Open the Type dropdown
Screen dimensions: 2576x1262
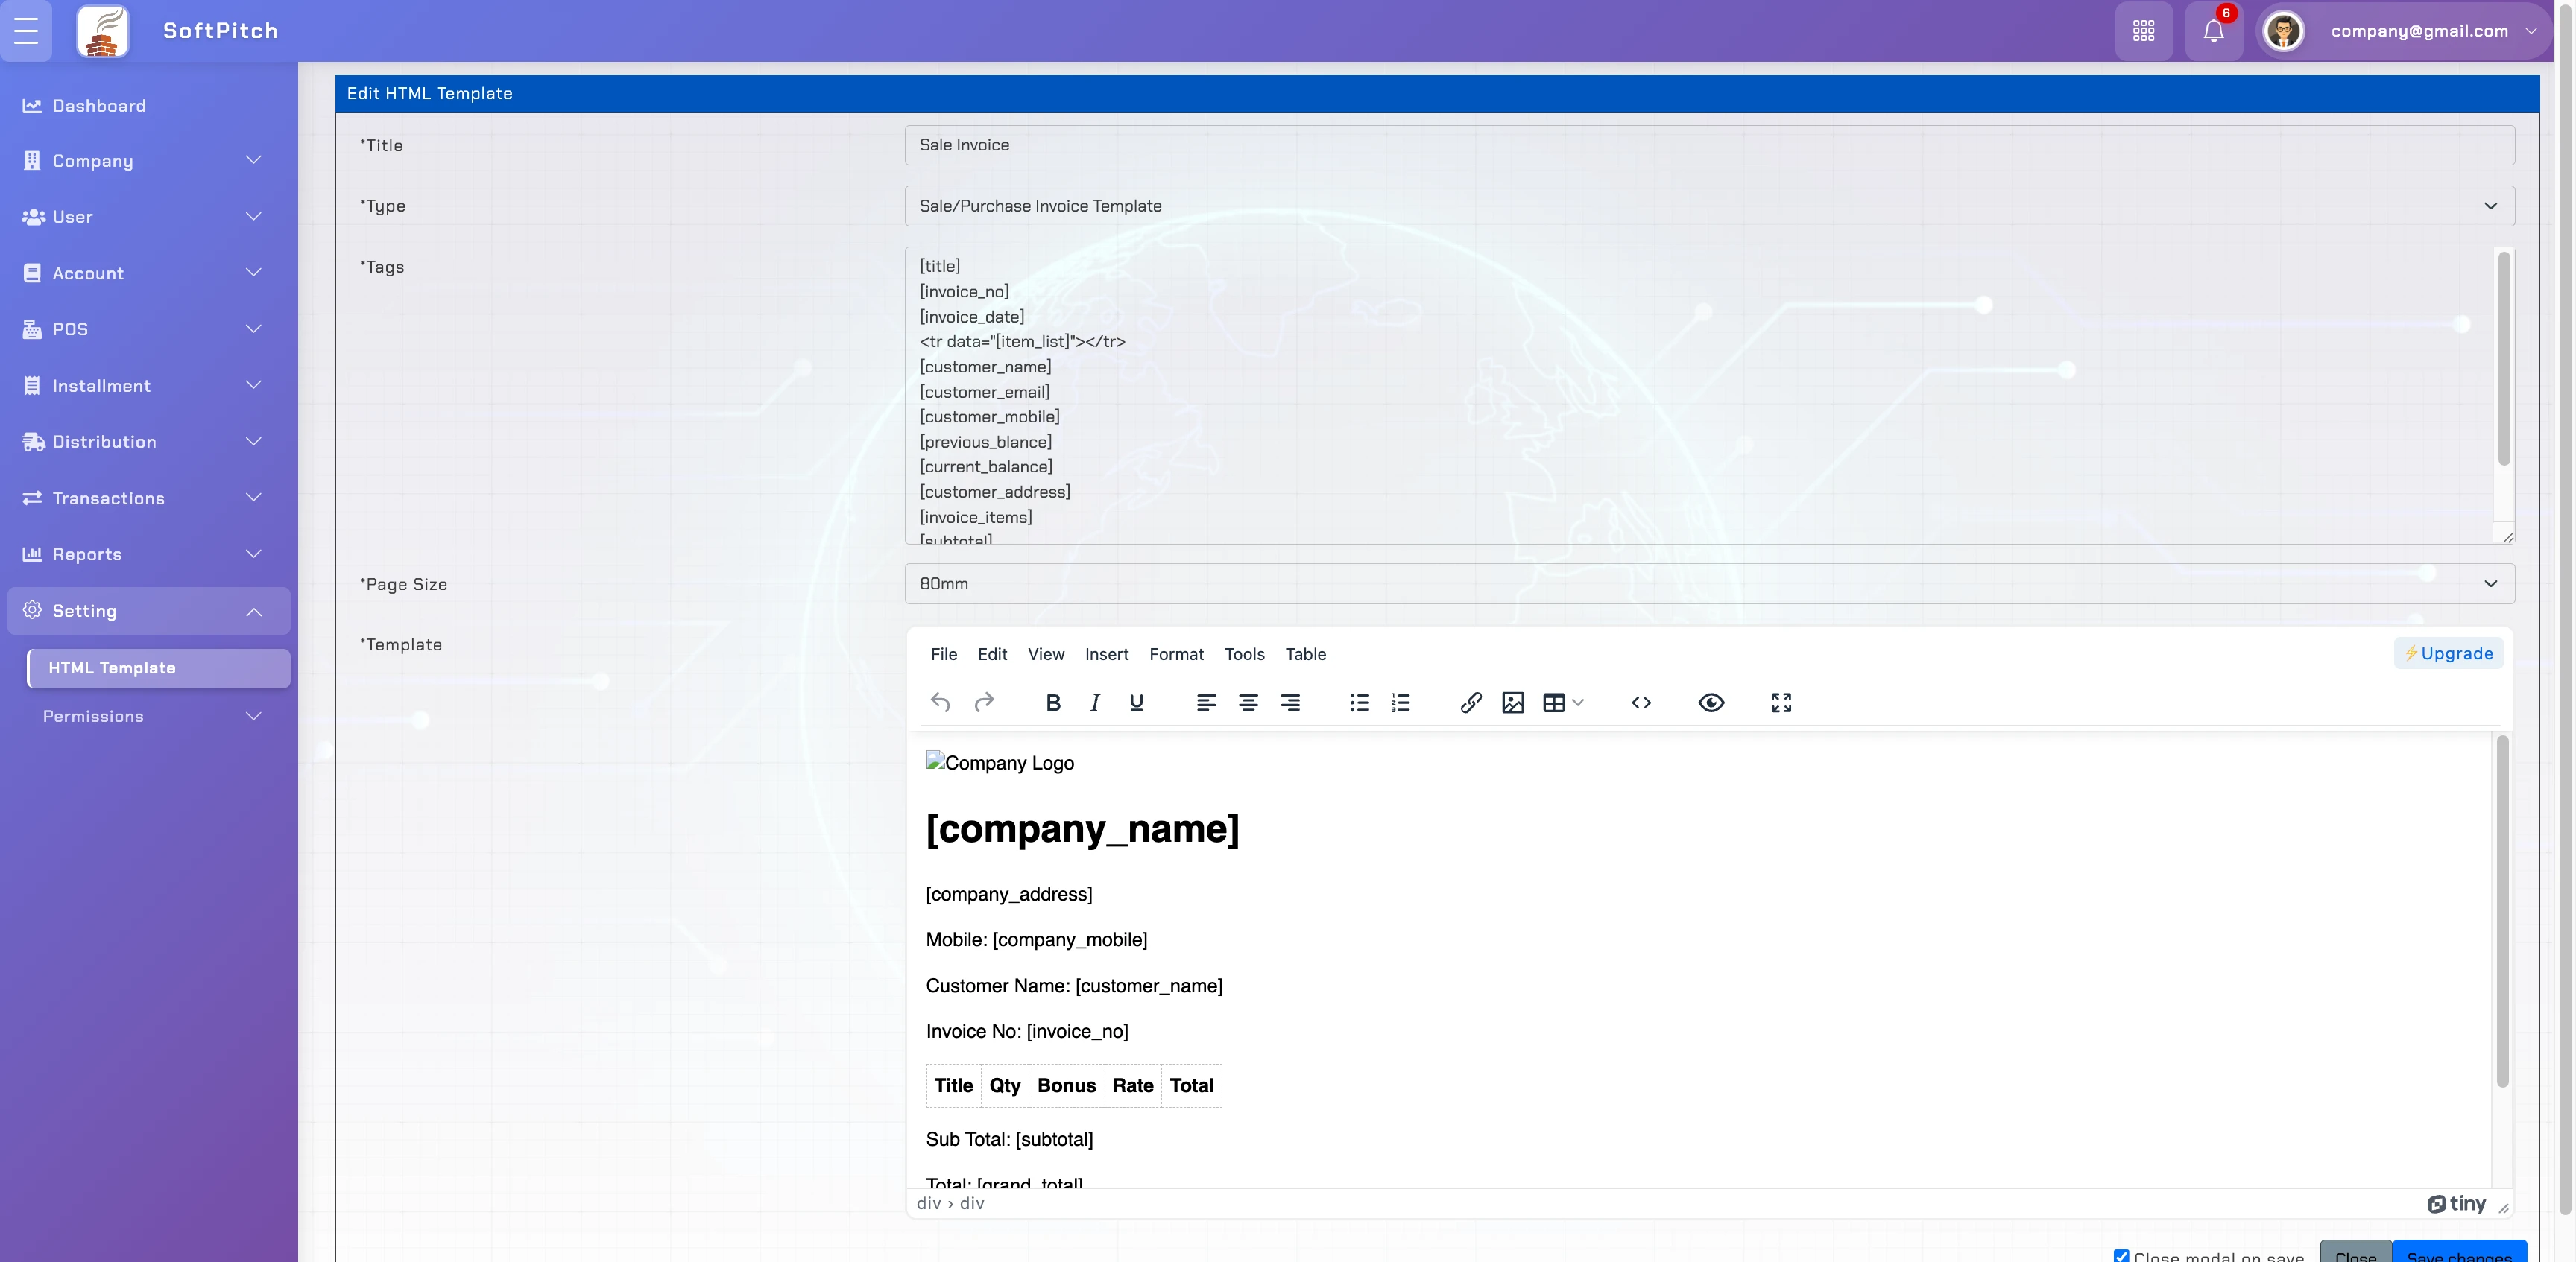pos(1708,206)
